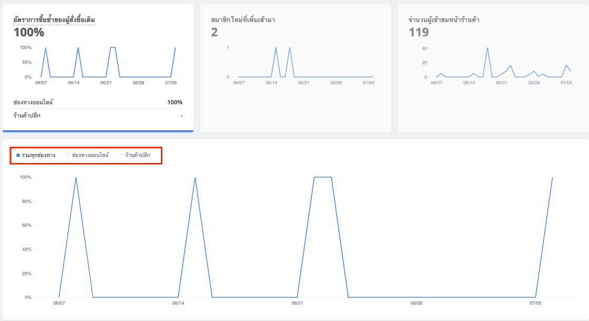Select the ช่องทางออนไลน์ radio filter
This screenshot has height=321, width=589.
[x=87, y=155]
